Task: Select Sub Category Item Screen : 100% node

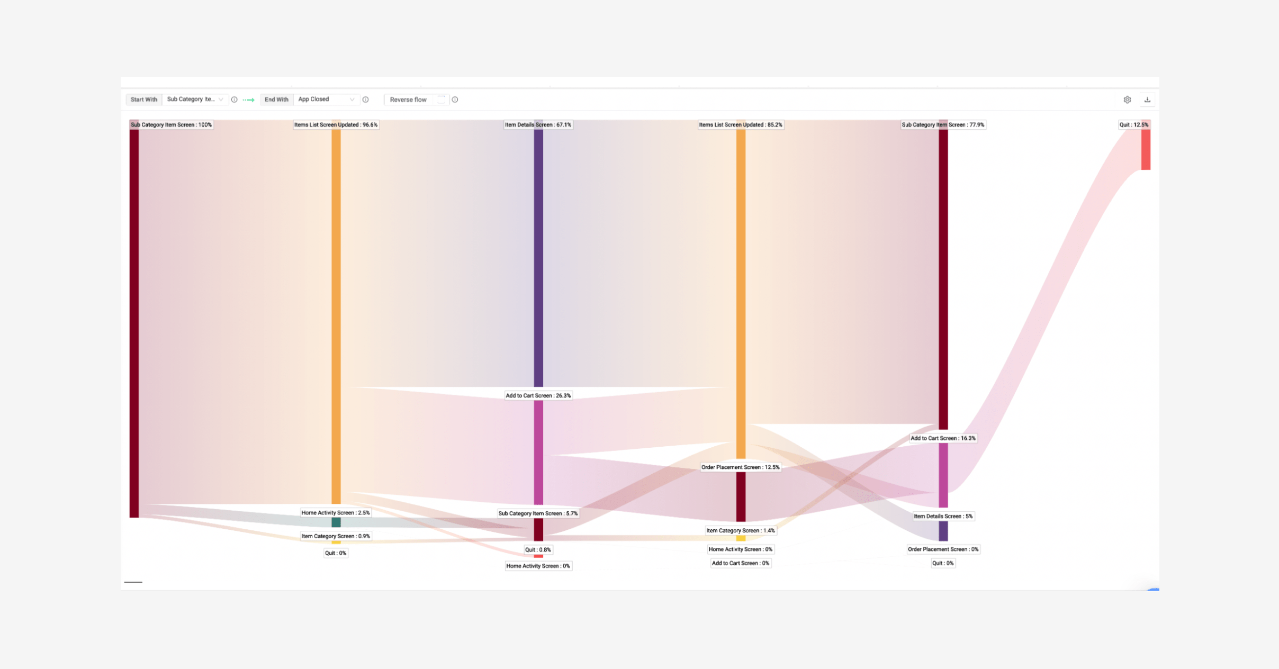Action: pos(172,125)
